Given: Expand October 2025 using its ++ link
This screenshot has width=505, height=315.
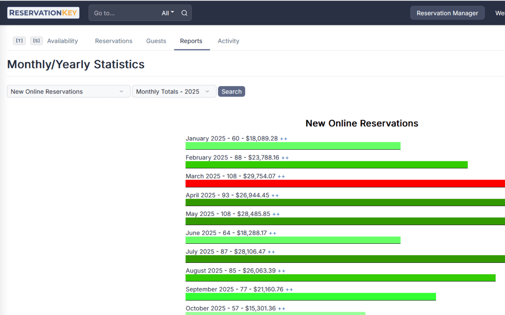Looking at the screenshot, I should pyautogui.click(x=282, y=308).
